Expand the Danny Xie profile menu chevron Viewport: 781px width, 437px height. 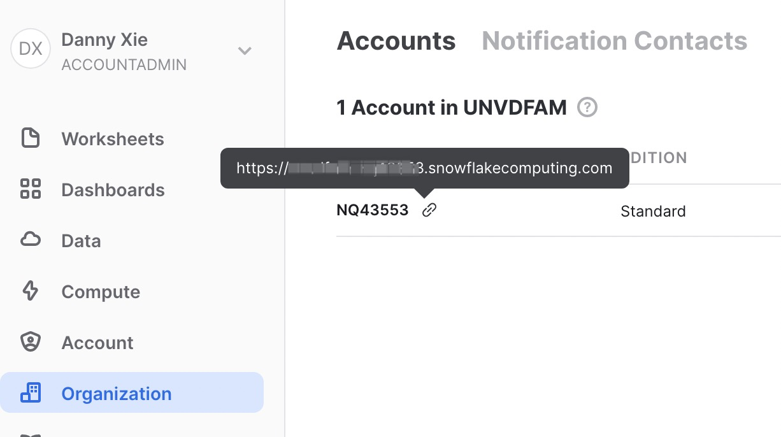point(245,51)
